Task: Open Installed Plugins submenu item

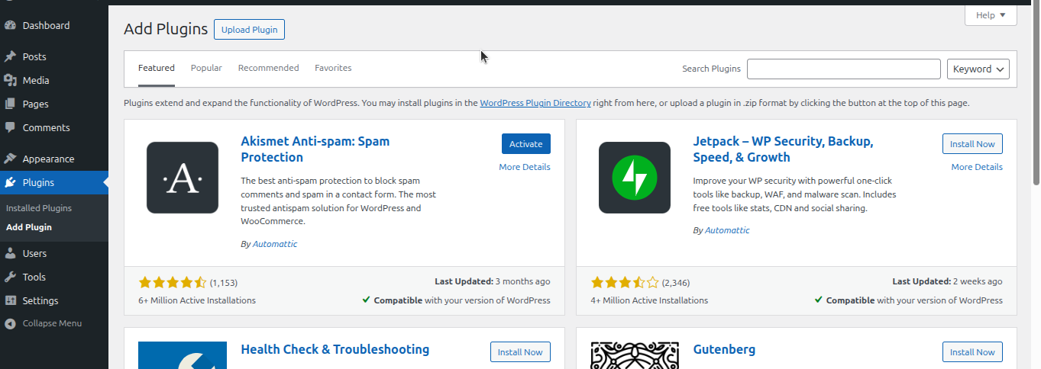Action: point(39,207)
